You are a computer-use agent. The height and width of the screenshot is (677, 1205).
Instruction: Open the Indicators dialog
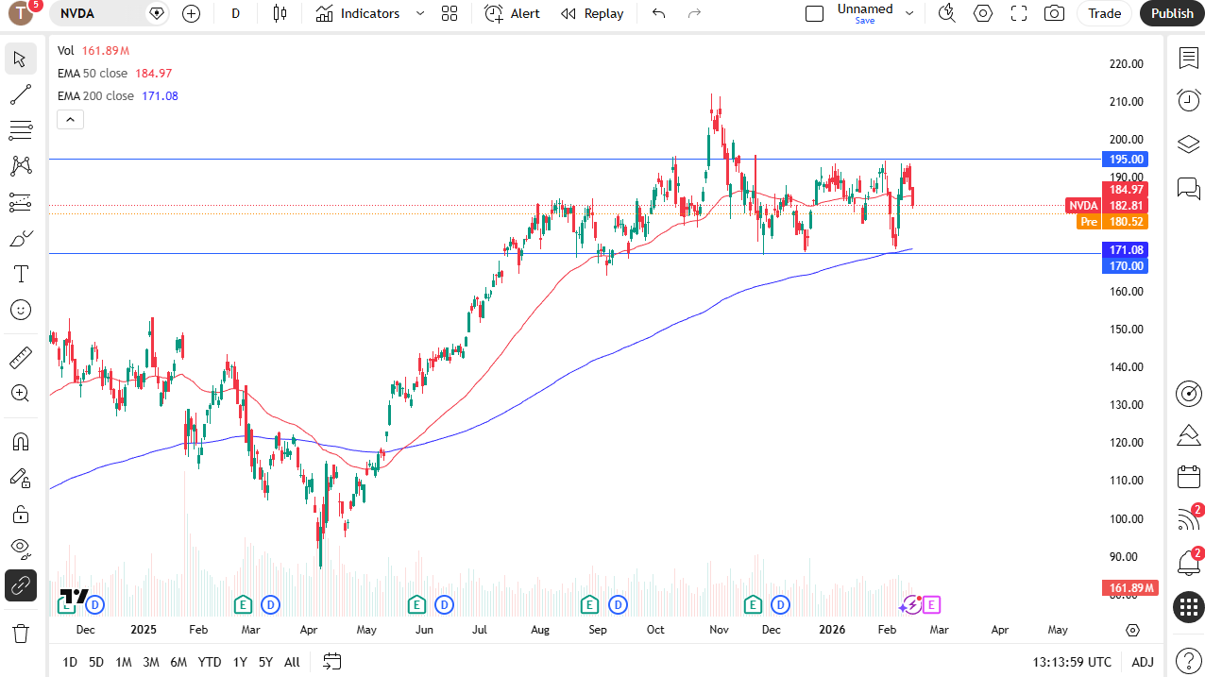click(x=358, y=13)
